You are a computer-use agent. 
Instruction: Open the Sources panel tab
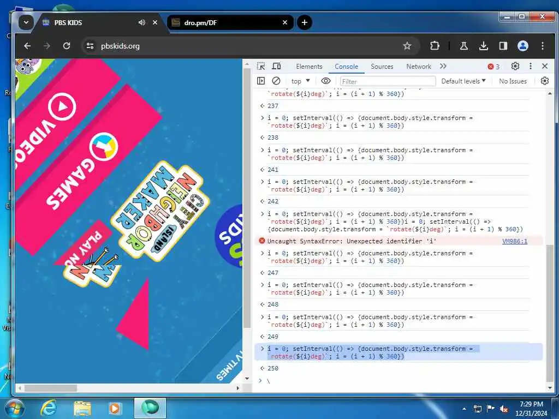coord(382,67)
